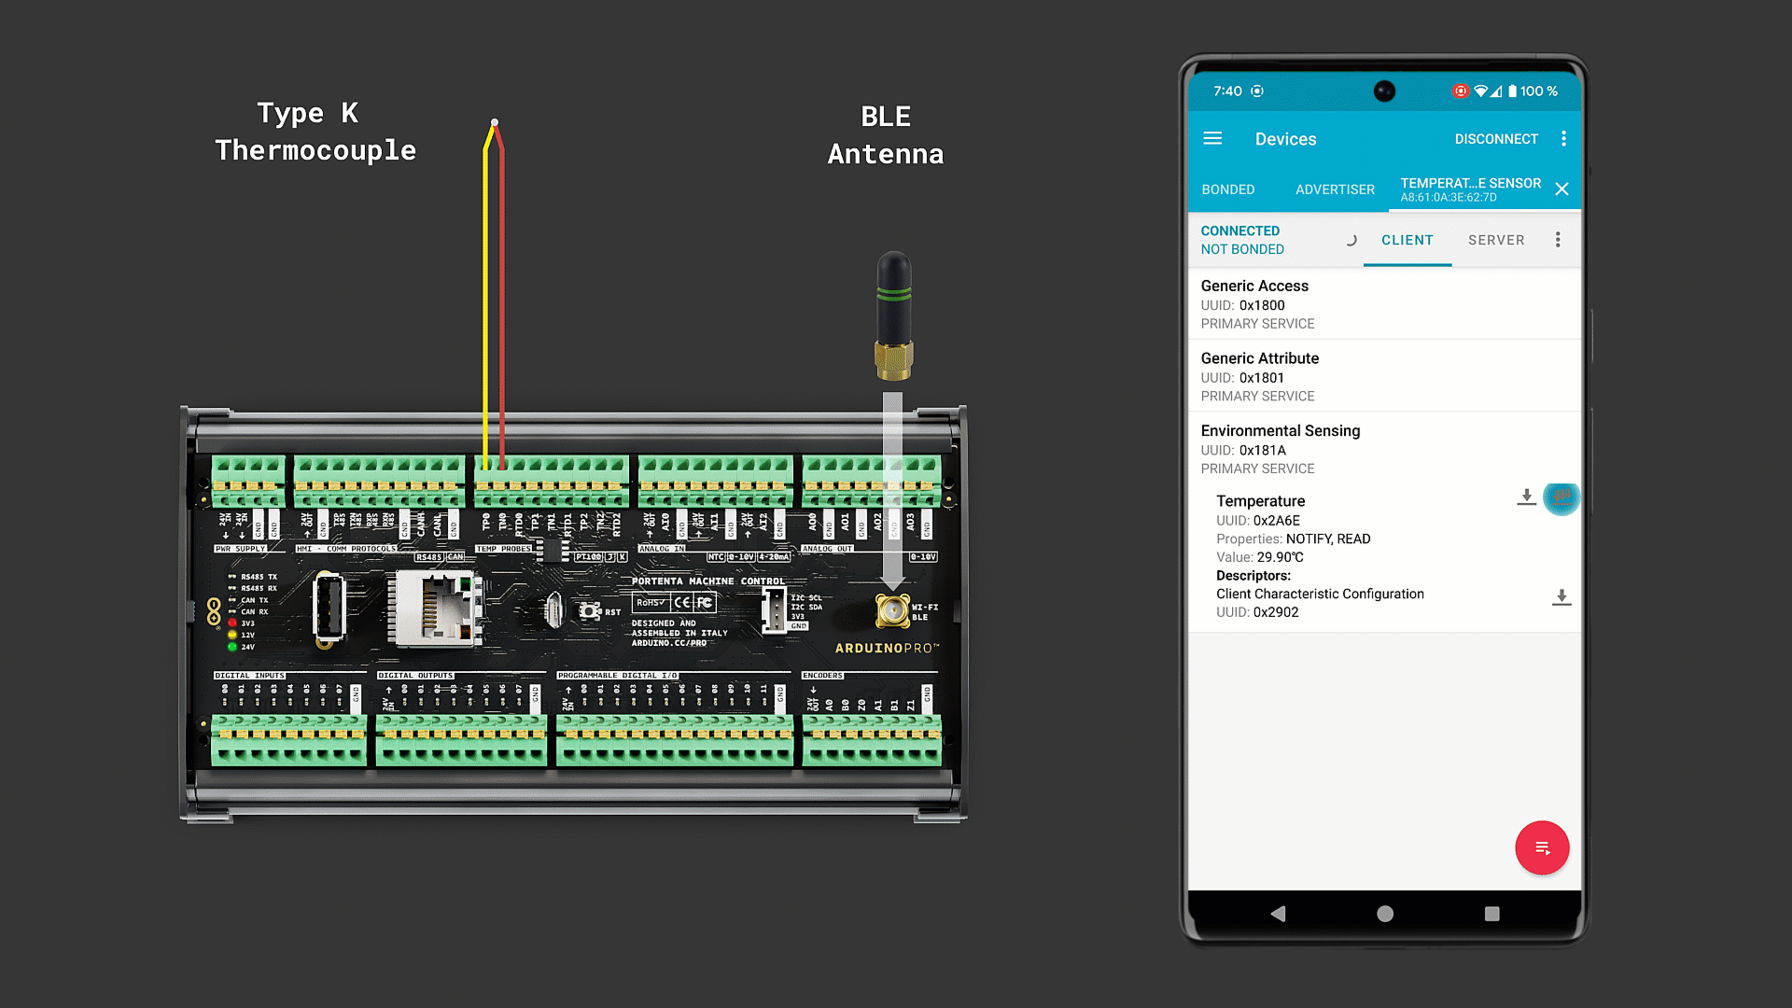Switch to the CLIENT tab
Screen dimensions: 1792x1008
1407,240
